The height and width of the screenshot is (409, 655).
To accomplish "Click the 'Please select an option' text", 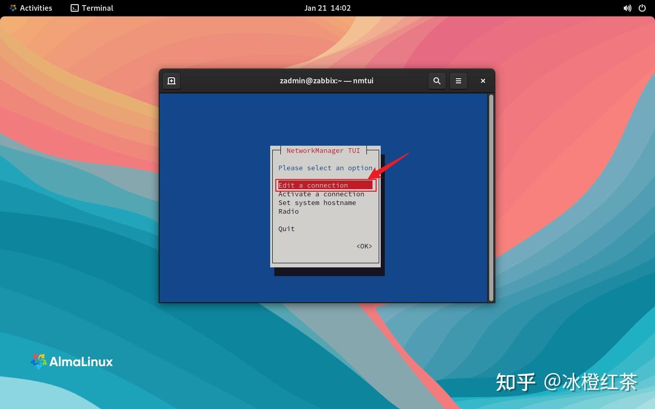I will [x=325, y=168].
